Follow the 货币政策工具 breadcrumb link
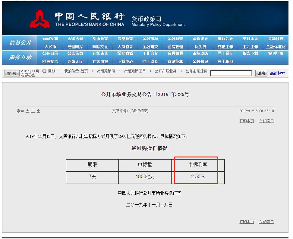Image resolution: width=293 pixels, height=239 pixels. (x=135, y=71)
